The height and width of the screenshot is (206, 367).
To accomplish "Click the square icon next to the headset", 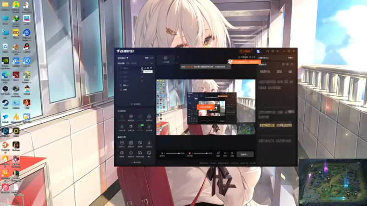I will pos(272,51).
